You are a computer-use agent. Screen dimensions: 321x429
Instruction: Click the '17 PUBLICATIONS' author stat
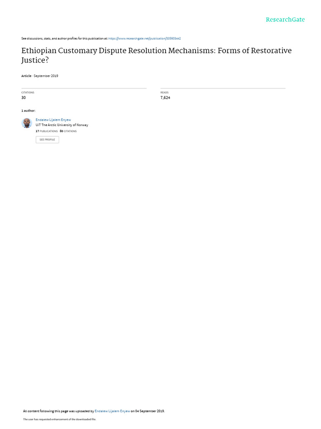(x=47, y=131)
